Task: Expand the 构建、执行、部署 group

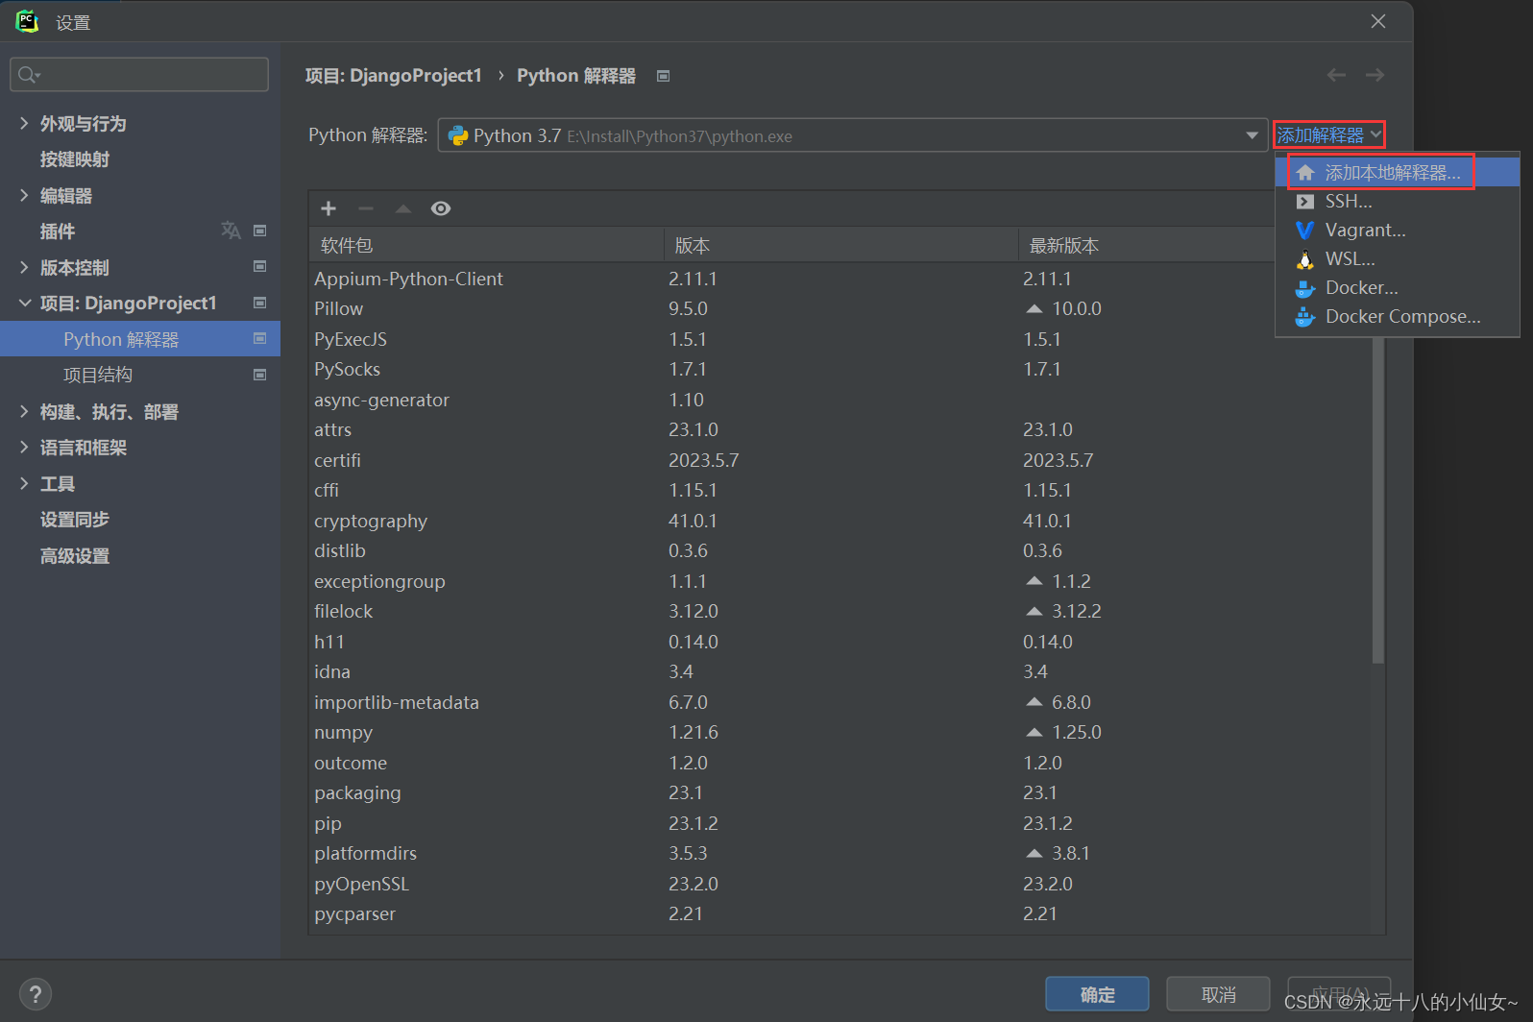Action: click(x=24, y=411)
